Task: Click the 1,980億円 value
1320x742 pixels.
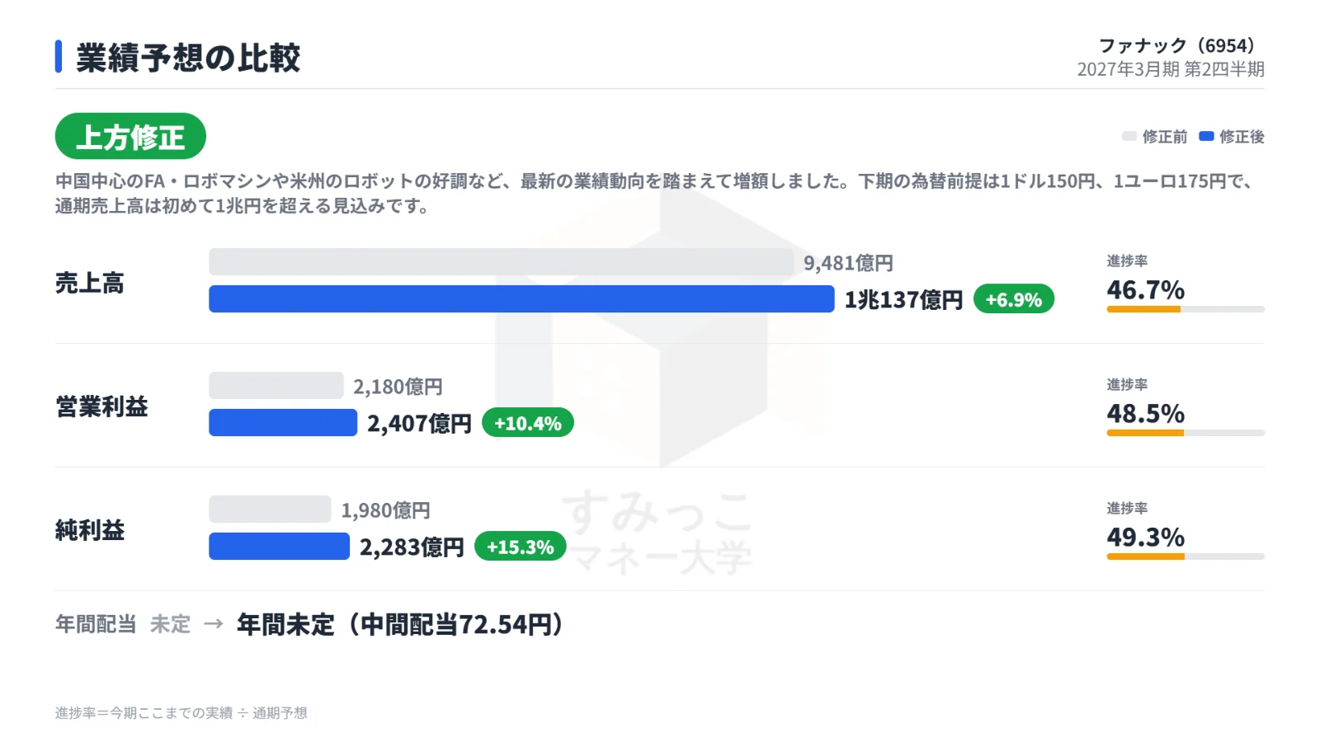Action: (386, 510)
